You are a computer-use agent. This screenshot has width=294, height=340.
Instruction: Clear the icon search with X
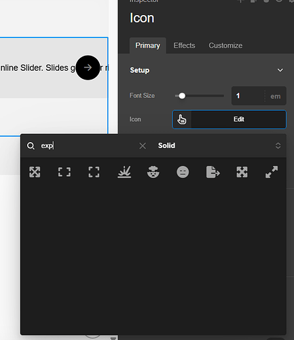(143, 146)
